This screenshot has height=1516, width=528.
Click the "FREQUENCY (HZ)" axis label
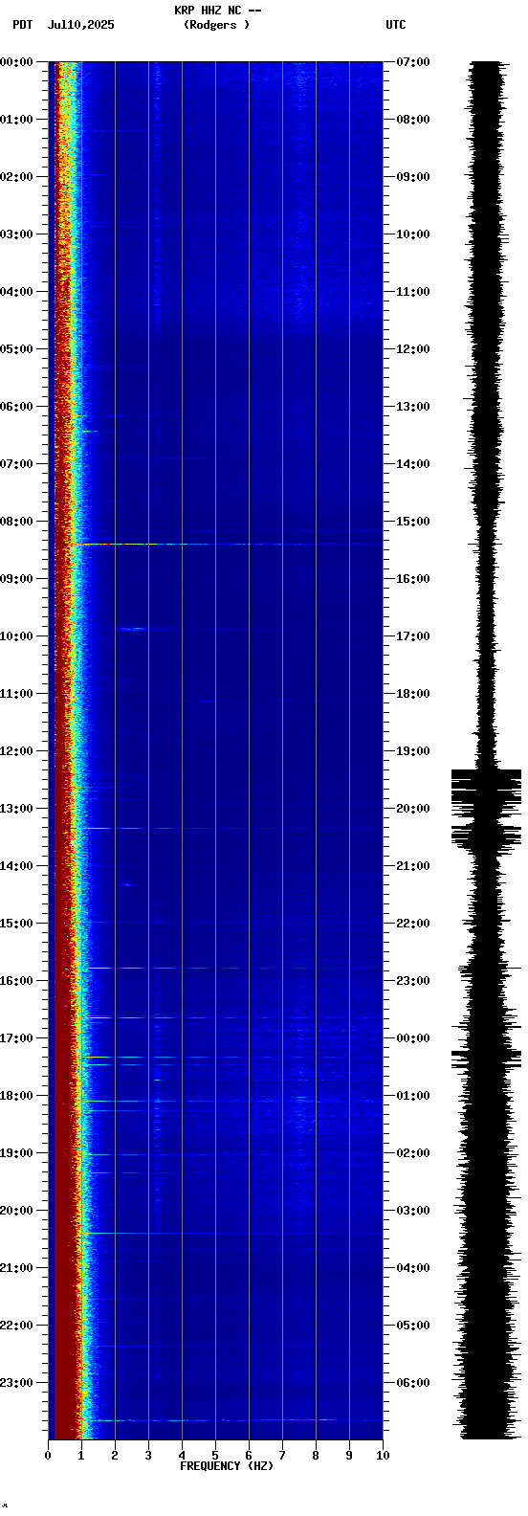[x=226, y=1466]
